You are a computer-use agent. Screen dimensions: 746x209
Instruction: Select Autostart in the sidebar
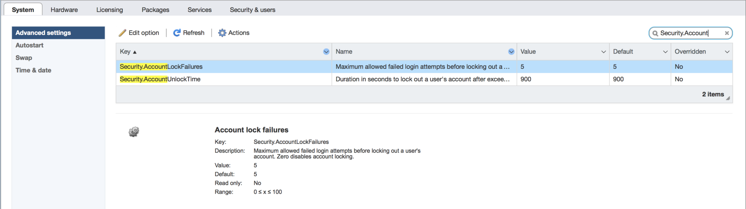(30, 45)
